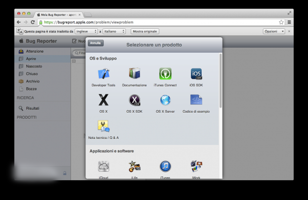
Task: Open the inglese source language dropdown
Action: pyautogui.click(x=86, y=31)
